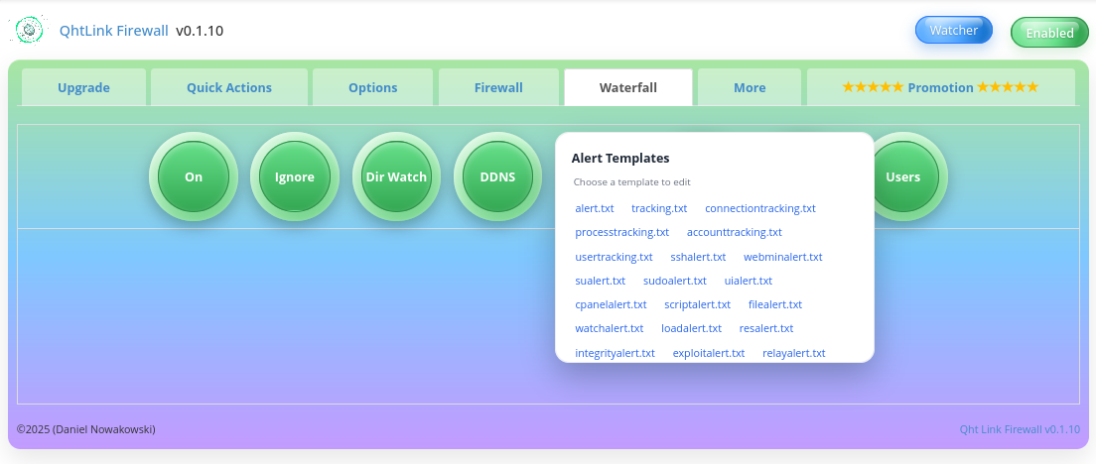Toggle the Watcher button
Screen dimensions: 1096x464
(953, 31)
